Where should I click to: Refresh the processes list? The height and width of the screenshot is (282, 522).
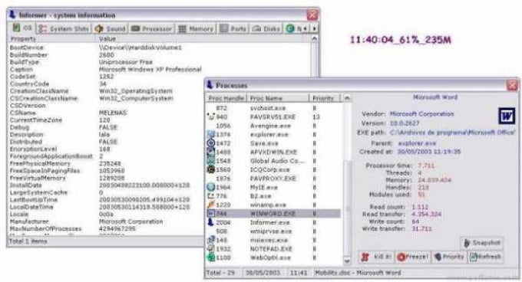[x=485, y=257]
